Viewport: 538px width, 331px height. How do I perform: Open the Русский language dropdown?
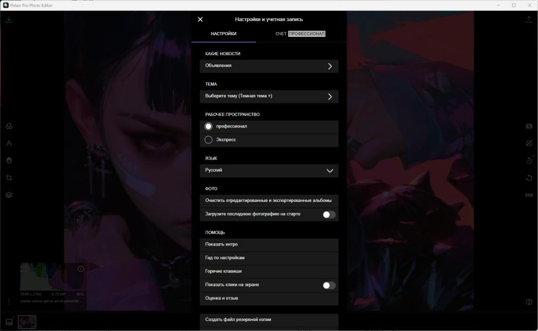pos(269,170)
